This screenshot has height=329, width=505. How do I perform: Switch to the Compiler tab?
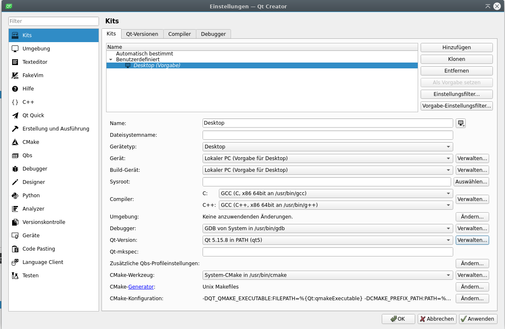click(180, 34)
